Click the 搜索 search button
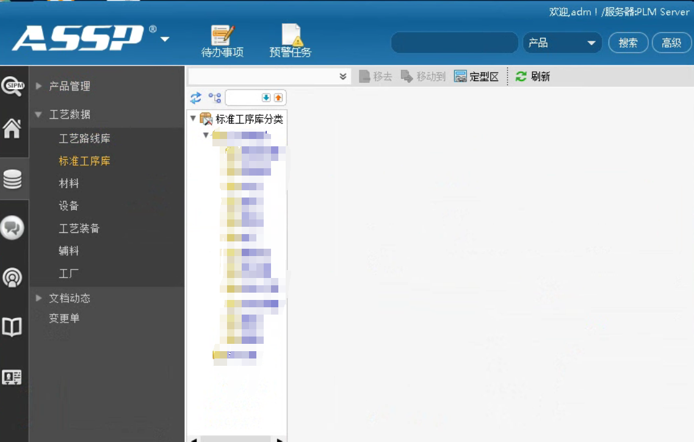The image size is (694, 442). pos(628,43)
